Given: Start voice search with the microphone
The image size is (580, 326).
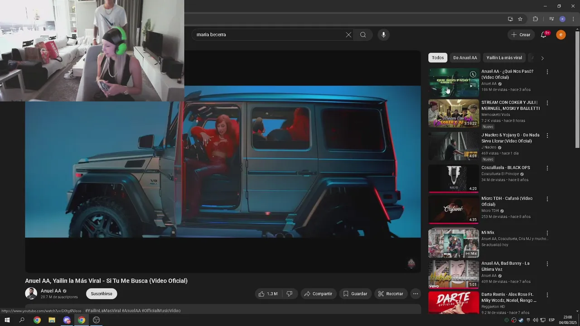Looking at the screenshot, I should point(383,35).
